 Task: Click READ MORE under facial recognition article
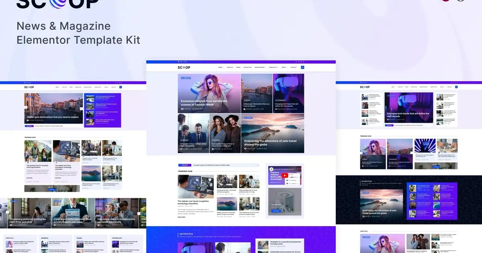pos(182,217)
